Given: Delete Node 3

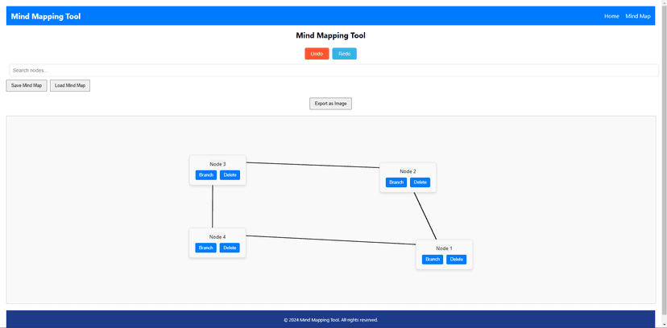Looking at the screenshot, I should click(x=230, y=174).
